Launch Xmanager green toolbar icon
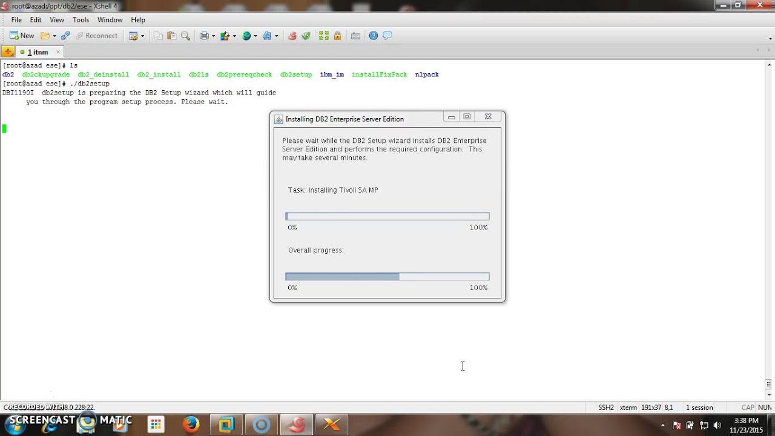The height and width of the screenshot is (436, 775). (306, 36)
